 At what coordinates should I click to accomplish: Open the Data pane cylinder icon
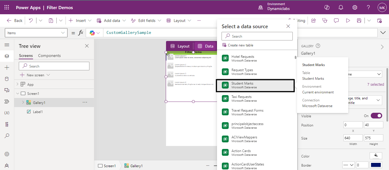click(7, 79)
